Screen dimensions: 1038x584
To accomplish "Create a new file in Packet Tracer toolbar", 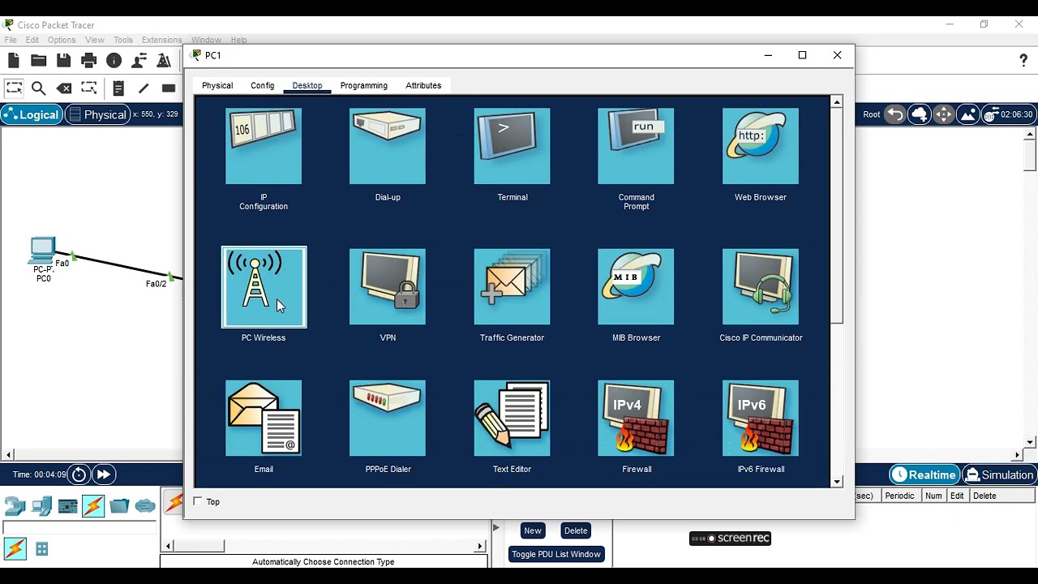I will coord(14,60).
